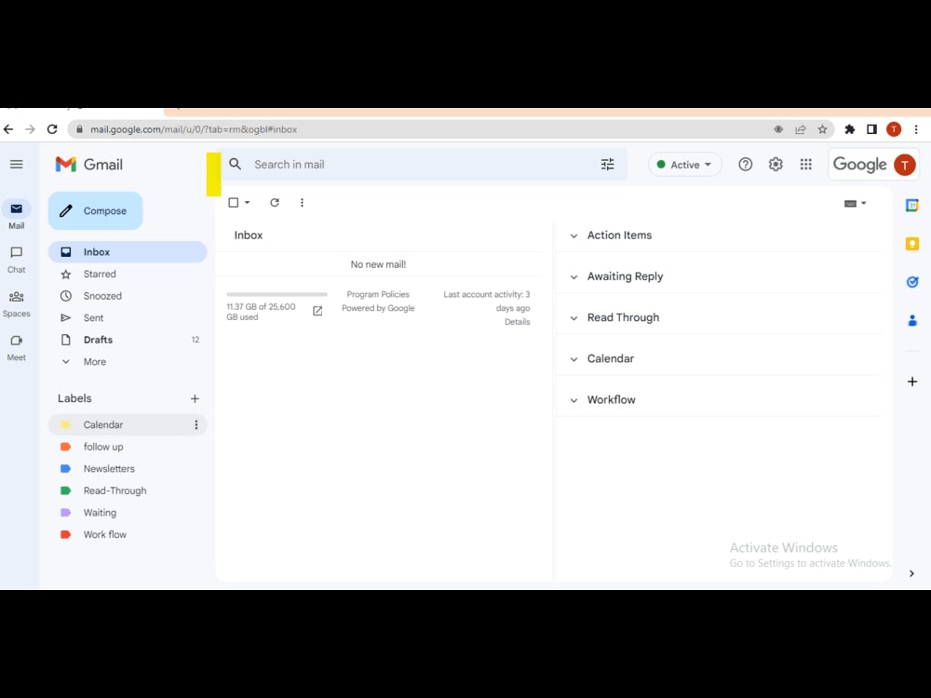Screen dimensions: 931x698
Task: Expand More folders list
Action: (128, 361)
